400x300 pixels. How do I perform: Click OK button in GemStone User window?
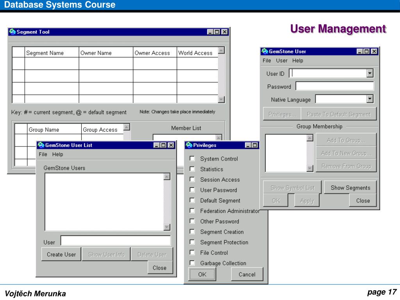coord(276,201)
